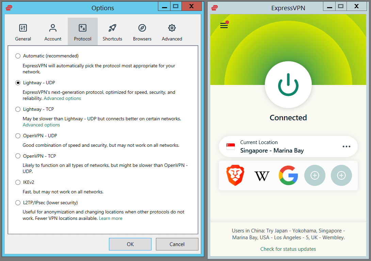
Task: Close the Options window
Action: click(192, 6)
